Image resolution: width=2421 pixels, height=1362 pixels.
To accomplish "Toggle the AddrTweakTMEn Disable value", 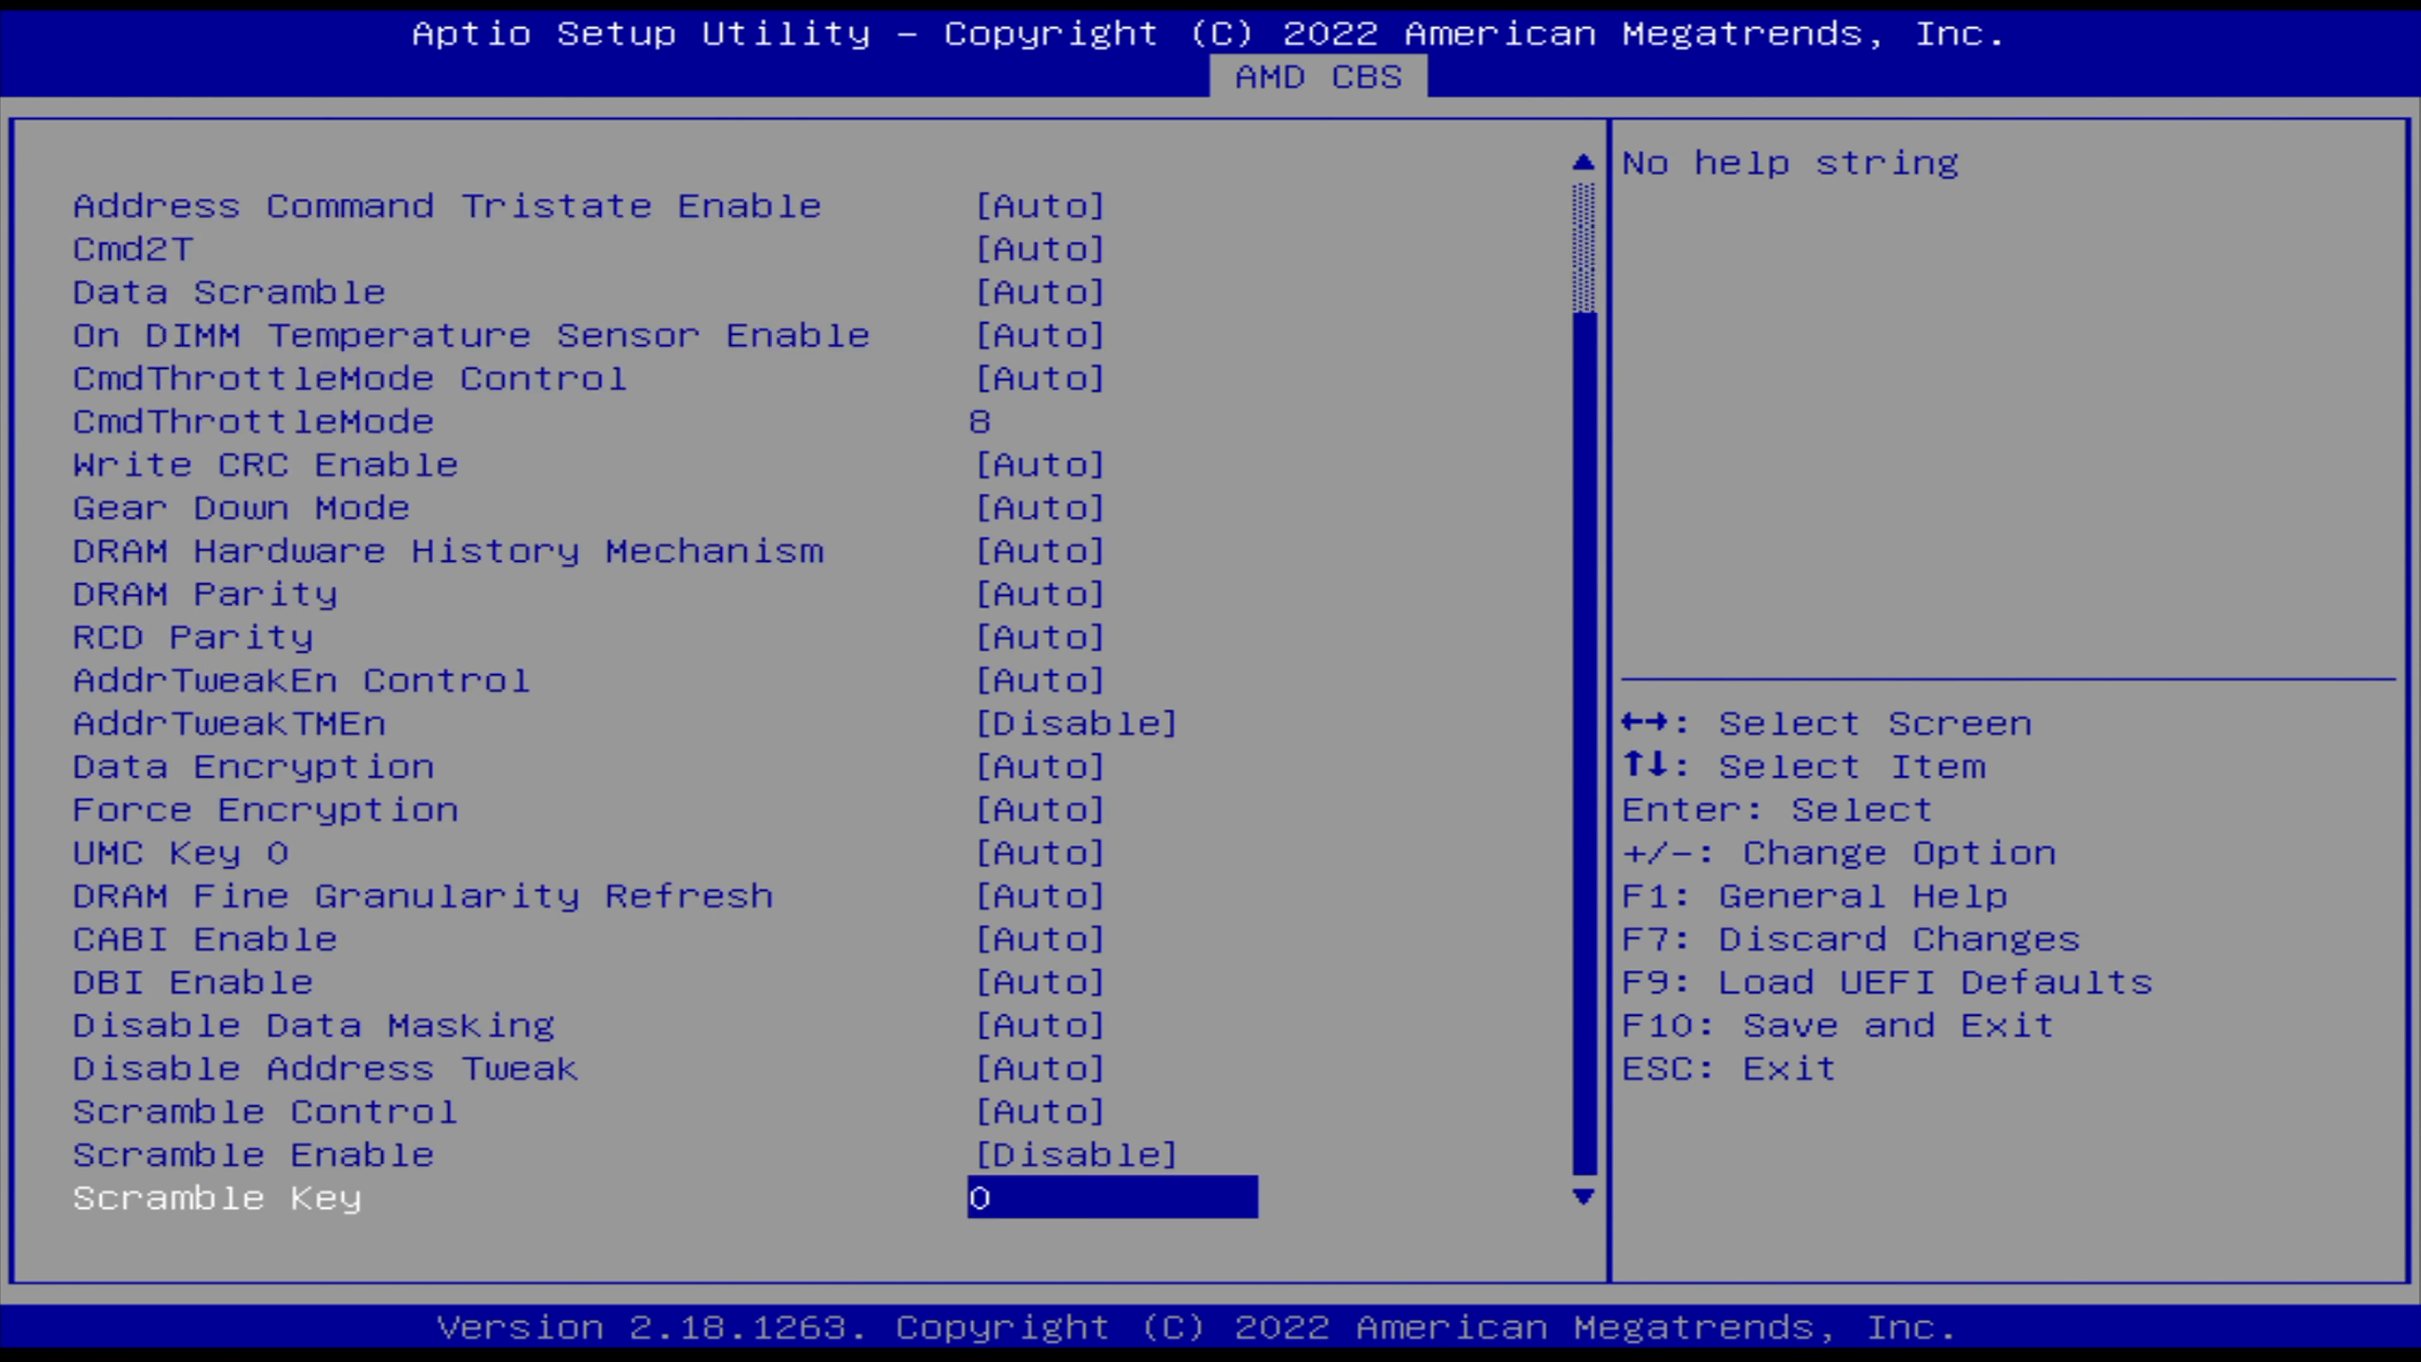I will (x=1076, y=724).
